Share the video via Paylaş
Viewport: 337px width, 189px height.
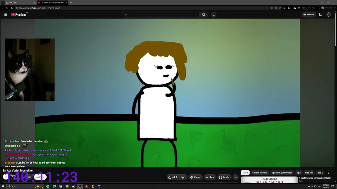[x=195, y=177]
